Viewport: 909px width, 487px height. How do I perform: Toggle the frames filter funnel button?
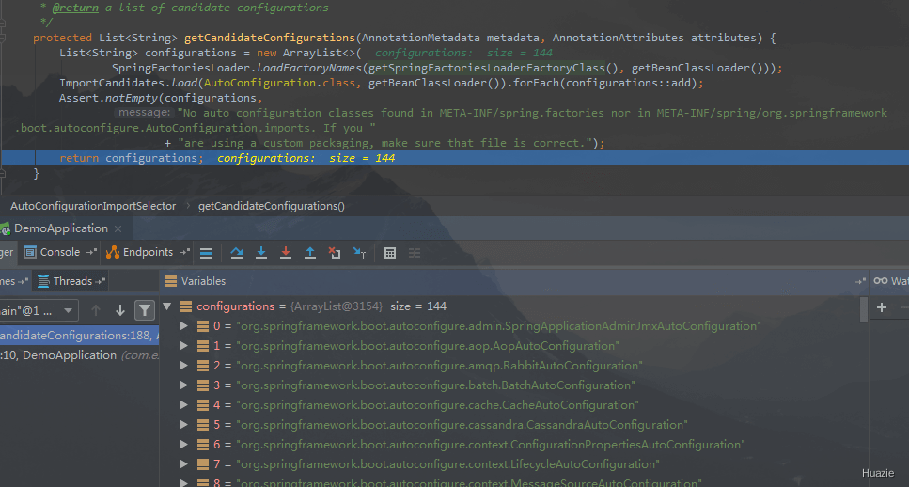pyautogui.click(x=145, y=311)
